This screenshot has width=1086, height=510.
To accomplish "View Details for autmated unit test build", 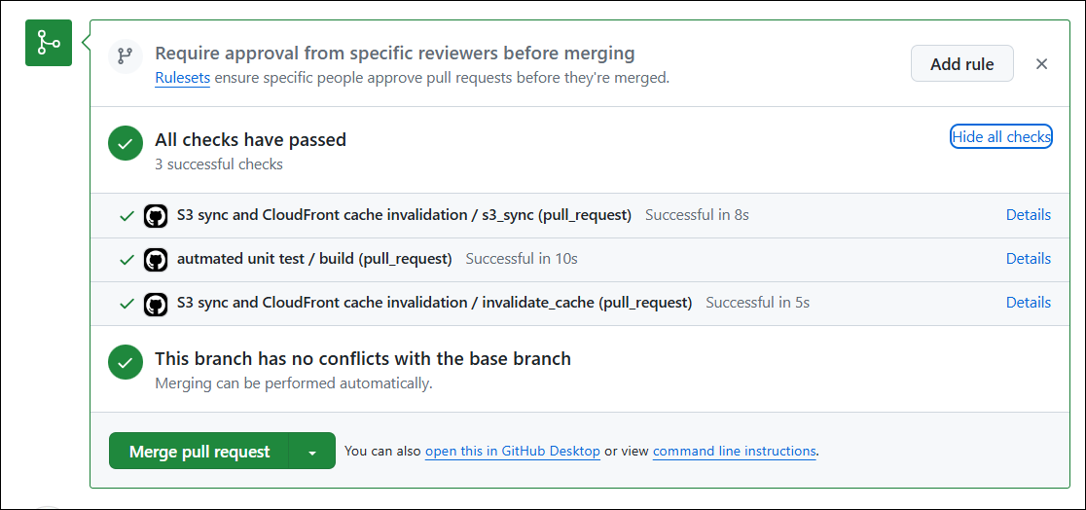I will (x=1028, y=259).
